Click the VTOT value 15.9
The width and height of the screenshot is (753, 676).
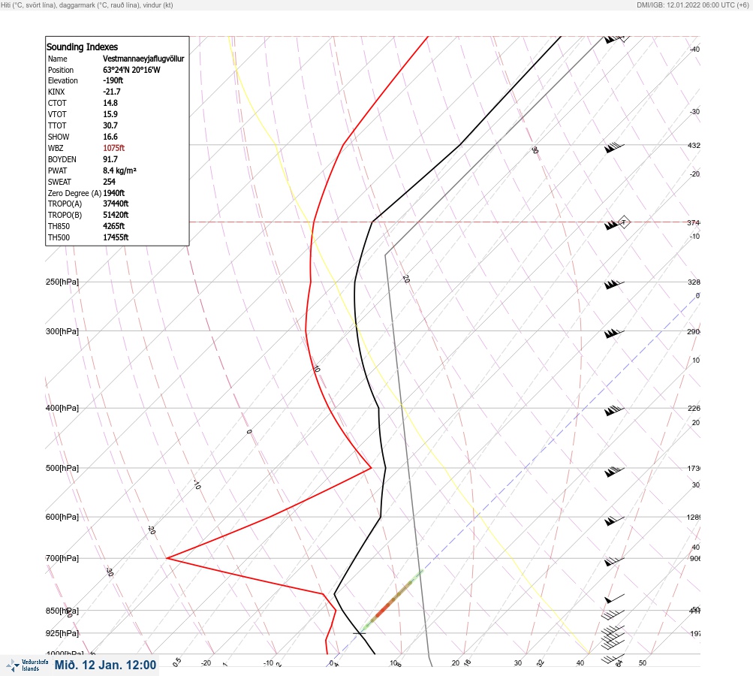[x=110, y=114]
